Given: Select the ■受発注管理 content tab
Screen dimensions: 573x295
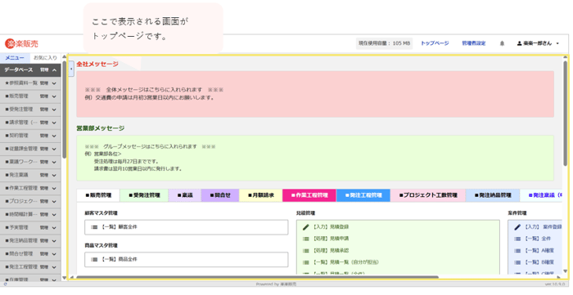Looking at the screenshot, I should 144,195.
